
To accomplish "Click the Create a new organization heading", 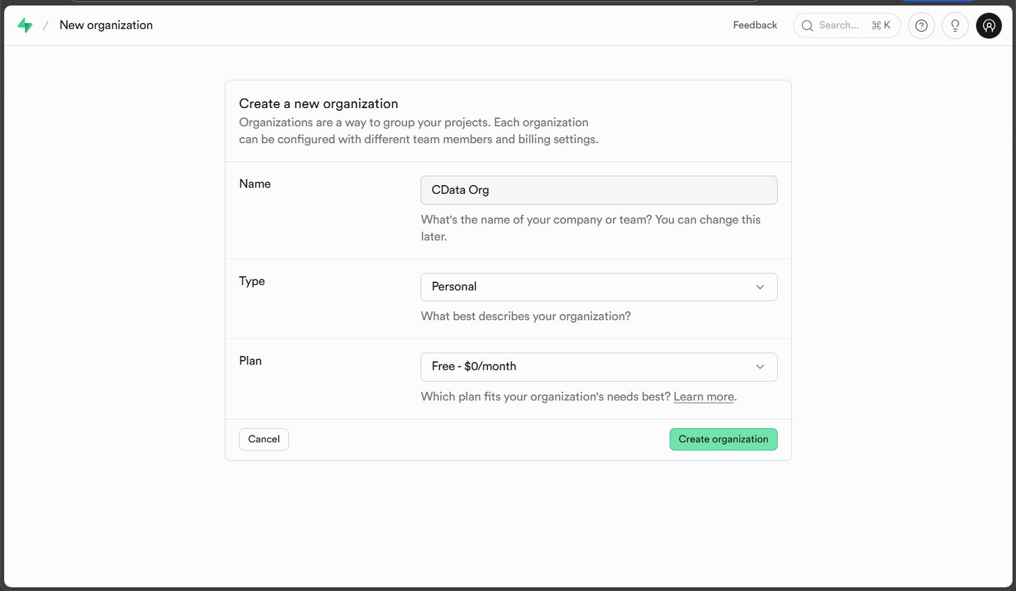I will [x=318, y=103].
